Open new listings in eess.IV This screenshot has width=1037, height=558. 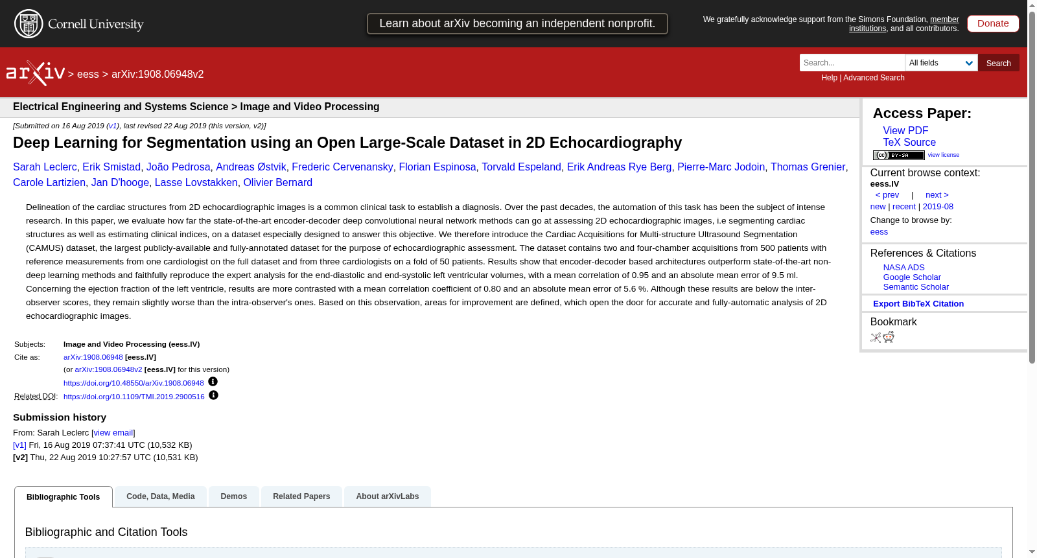pyautogui.click(x=878, y=207)
